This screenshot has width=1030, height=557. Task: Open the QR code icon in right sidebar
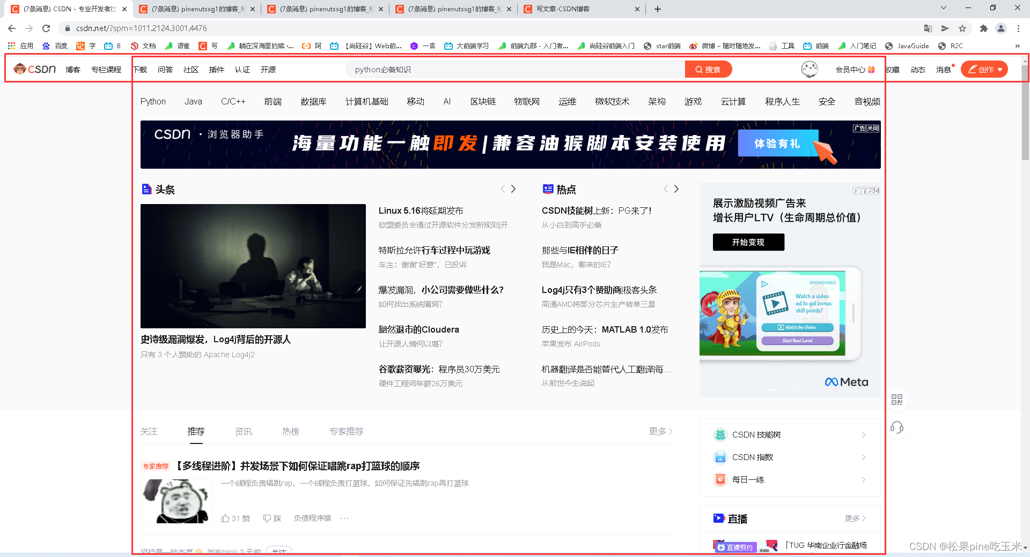click(x=896, y=400)
